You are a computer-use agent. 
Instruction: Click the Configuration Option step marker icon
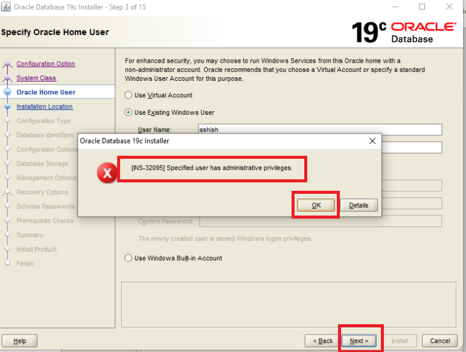tap(7, 64)
